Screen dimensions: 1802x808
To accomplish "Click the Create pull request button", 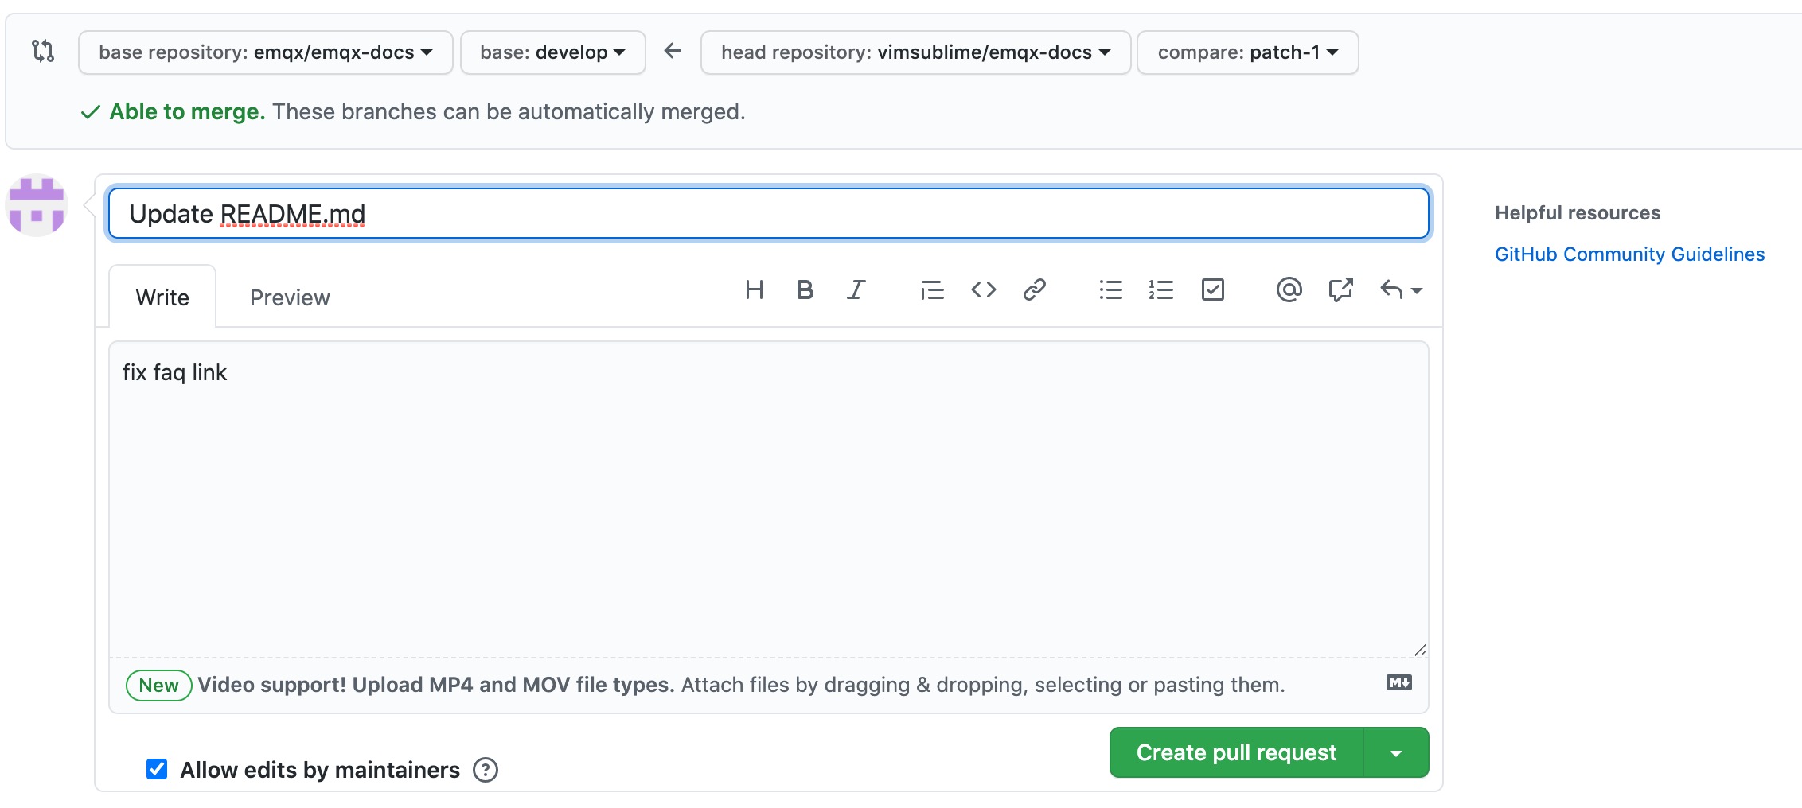I will pos(1236,752).
